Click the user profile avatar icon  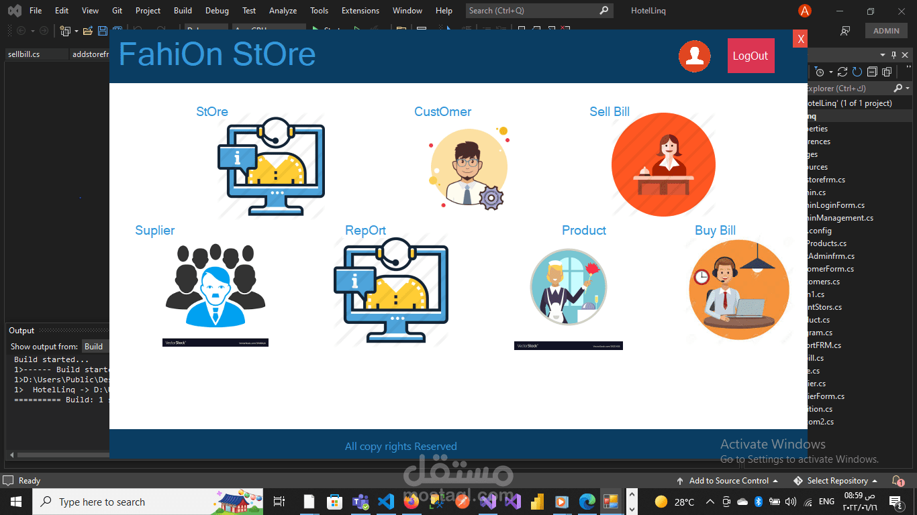coord(694,56)
